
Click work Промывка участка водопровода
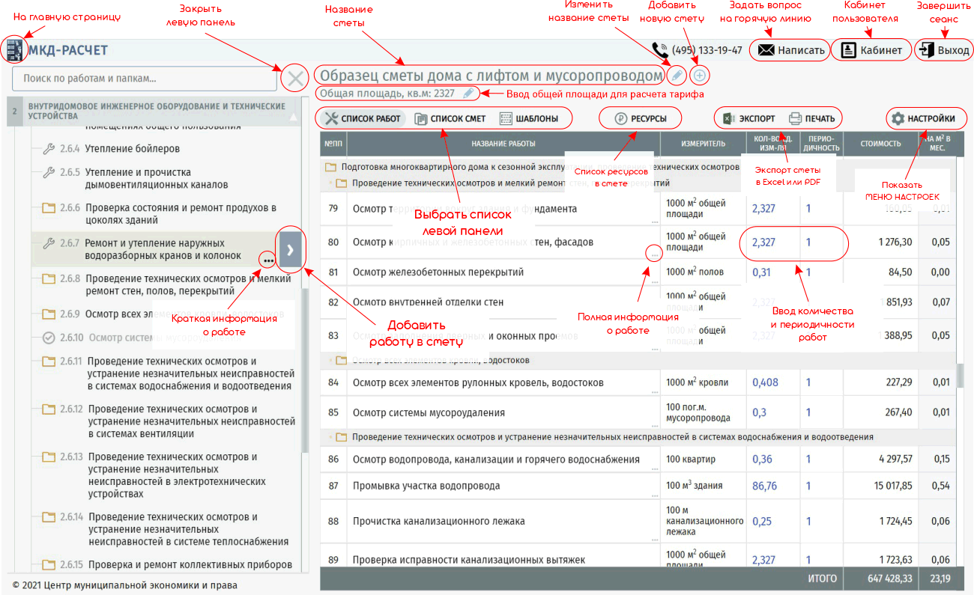coord(426,486)
